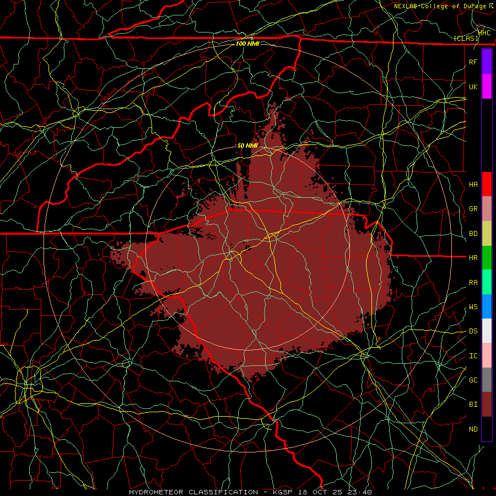Click the BI legend label
The height and width of the screenshot is (496, 496).
[473, 405]
